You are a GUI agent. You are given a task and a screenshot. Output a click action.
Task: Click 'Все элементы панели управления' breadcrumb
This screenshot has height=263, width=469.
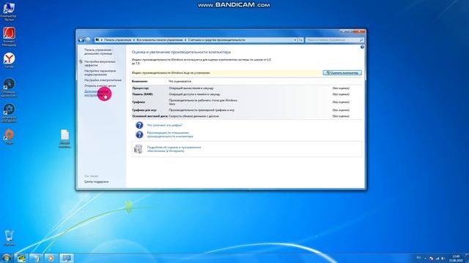pyautogui.click(x=160, y=40)
